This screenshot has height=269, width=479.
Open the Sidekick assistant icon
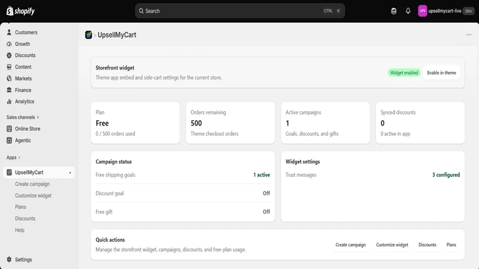(x=394, y=11)
